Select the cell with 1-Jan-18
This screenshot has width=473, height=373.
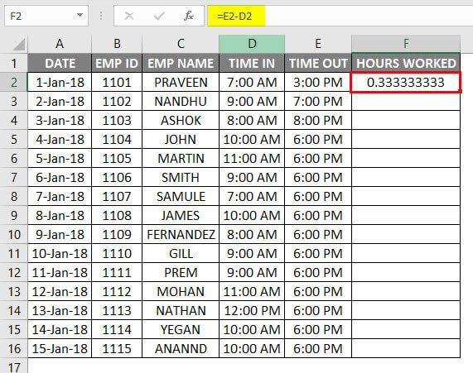tap(60, 82)
